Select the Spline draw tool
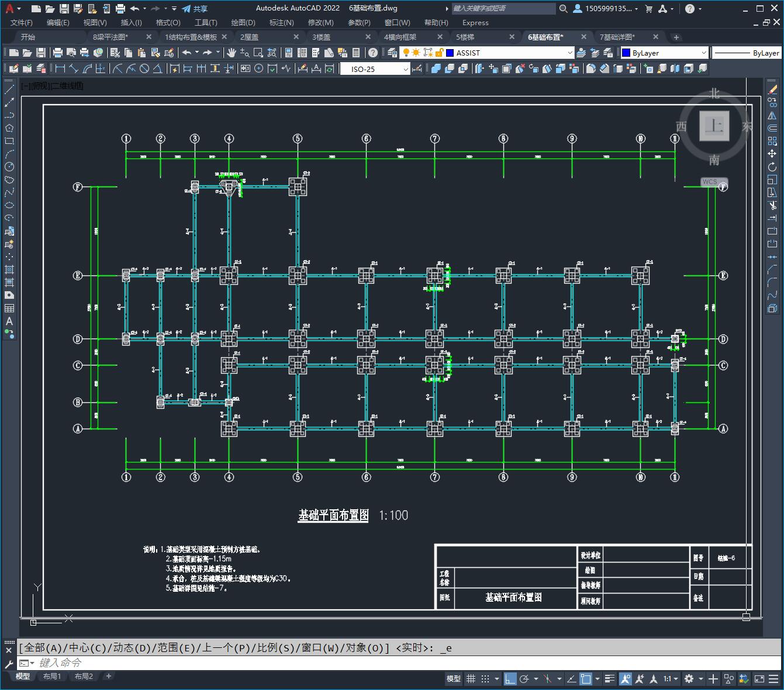Viewport: 784px width, 690px height. pos(9,192)
